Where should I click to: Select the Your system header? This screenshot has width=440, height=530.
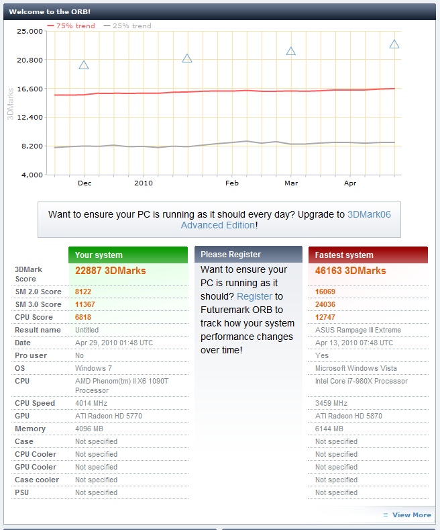(x=128, y=255)
